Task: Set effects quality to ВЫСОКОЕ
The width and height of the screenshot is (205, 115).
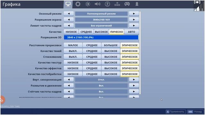Action: click(111, 68)
